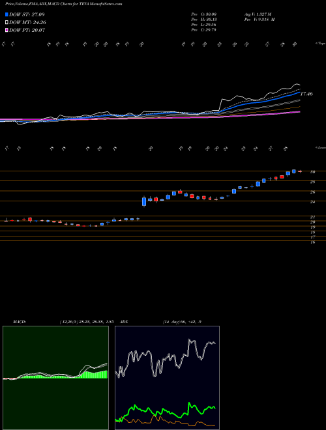Screen dimensions: 326x430
Task: Click the latest candlestick near price 30
Action: click(x=300, y=171)
